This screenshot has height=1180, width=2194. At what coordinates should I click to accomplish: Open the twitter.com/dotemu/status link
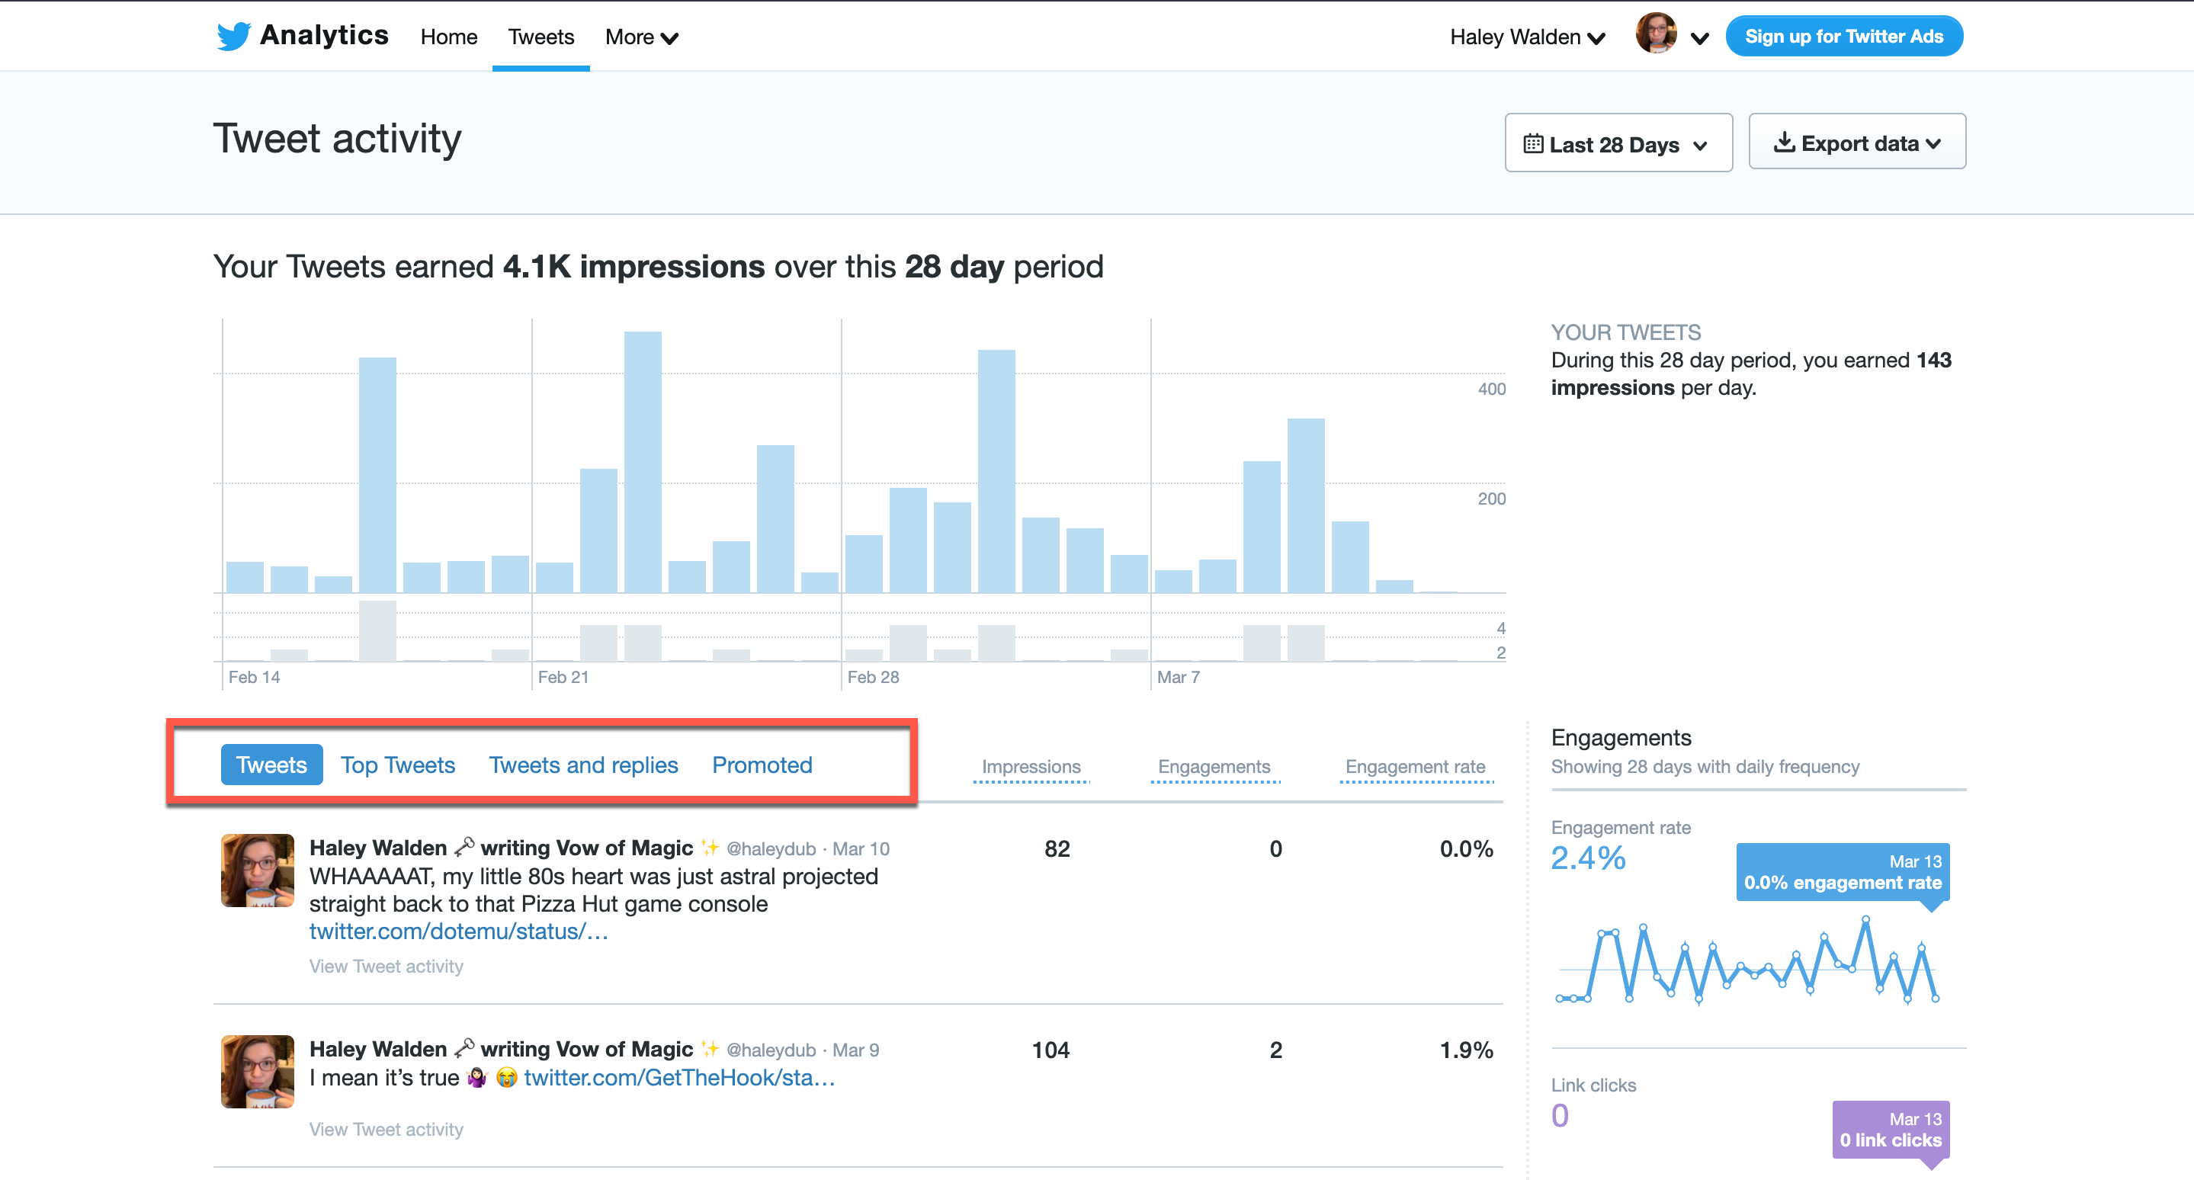pos(458,931)
